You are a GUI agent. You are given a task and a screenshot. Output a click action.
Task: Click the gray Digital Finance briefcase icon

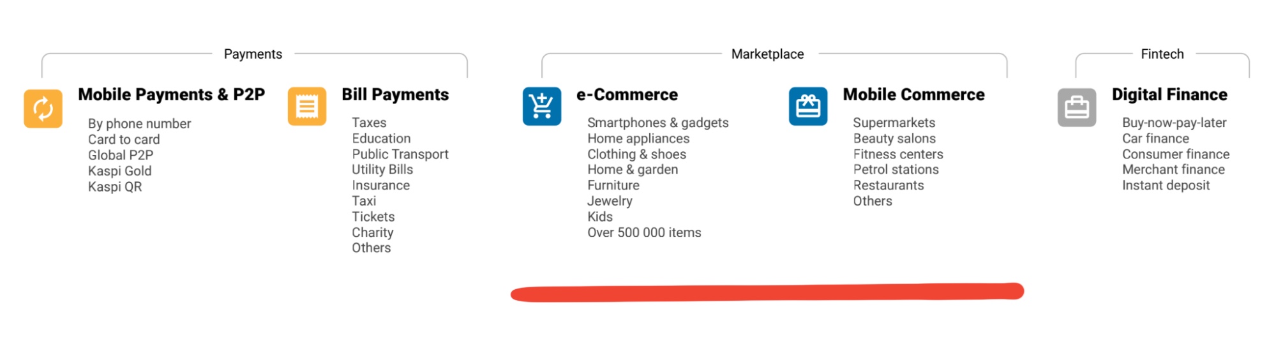[1076, 107]
